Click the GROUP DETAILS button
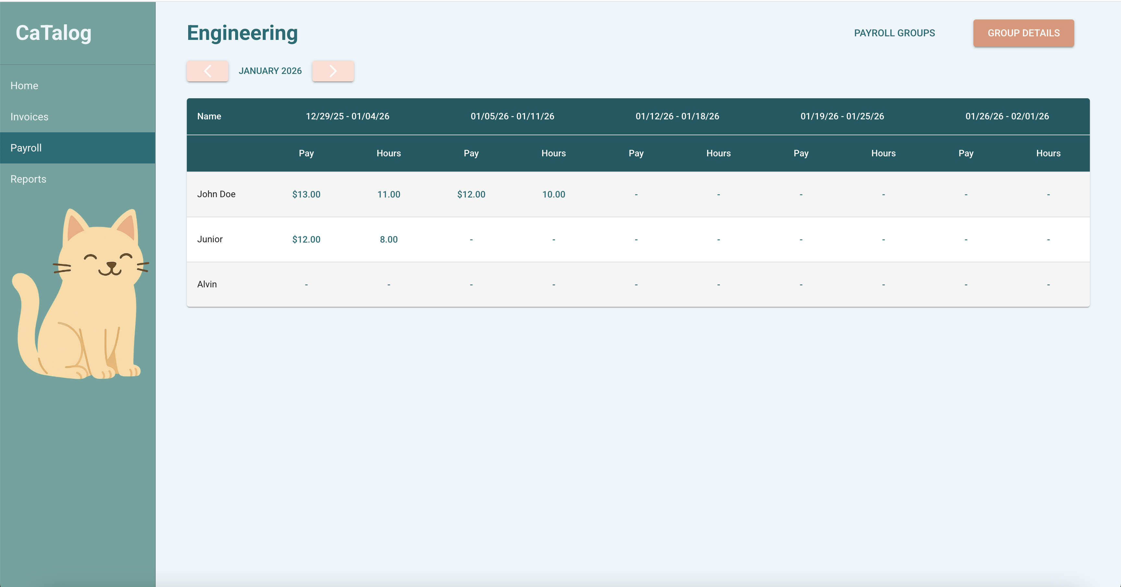1121x587 pixels. 1023,33
